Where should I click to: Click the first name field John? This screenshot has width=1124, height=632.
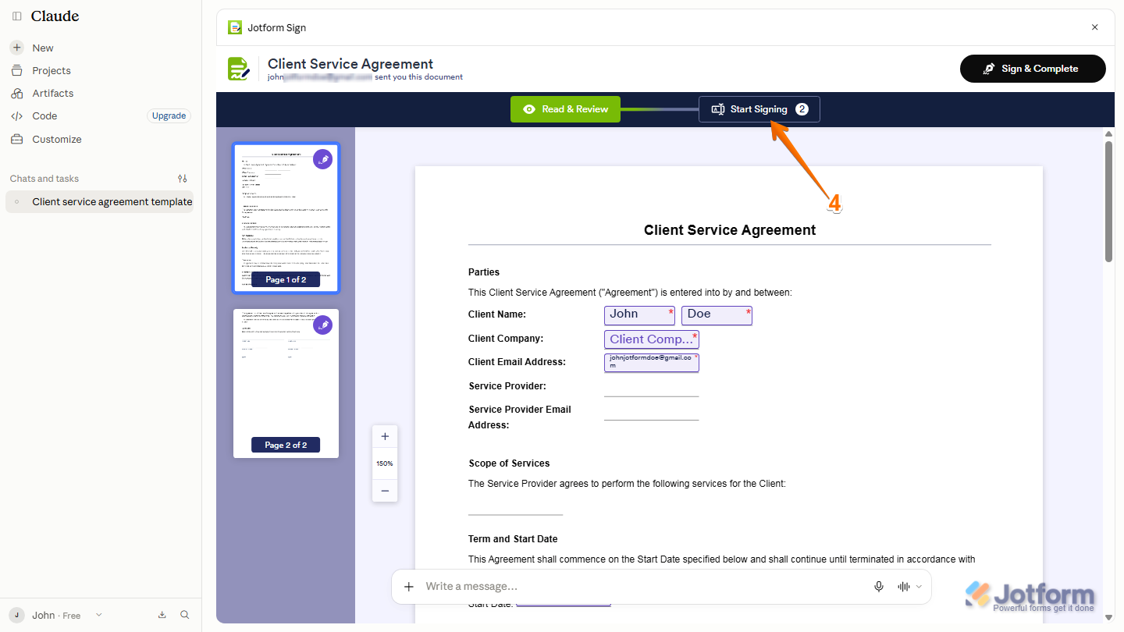pyautogui.click(x=639, y=315)
